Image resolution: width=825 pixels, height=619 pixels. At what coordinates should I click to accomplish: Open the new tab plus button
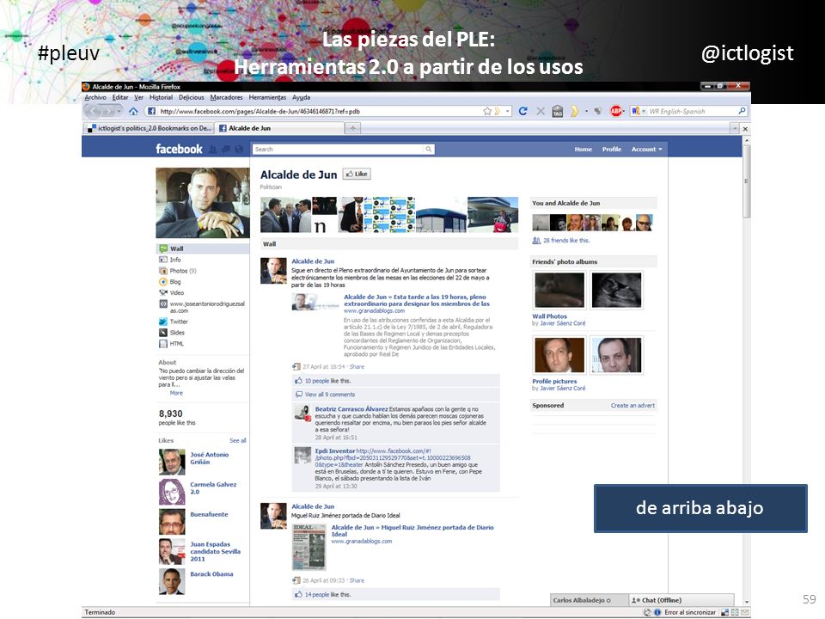(353, 128)
